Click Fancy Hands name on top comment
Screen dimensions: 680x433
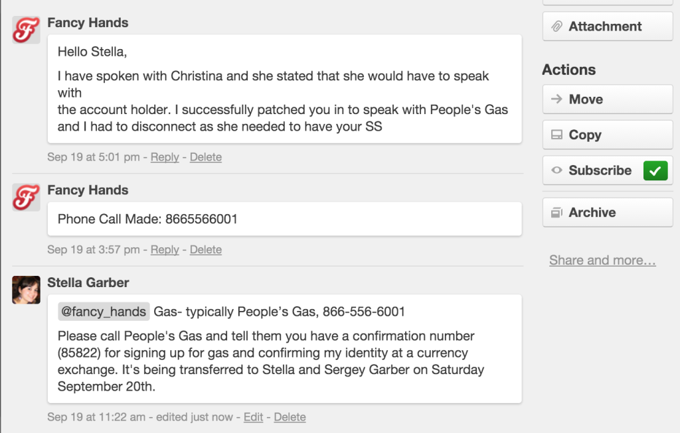click(x=88, y=23)
